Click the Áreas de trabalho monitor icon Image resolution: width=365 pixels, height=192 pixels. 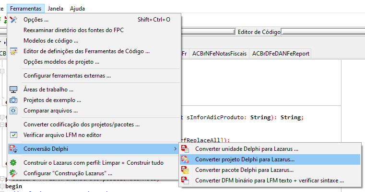tap(13, 90)
